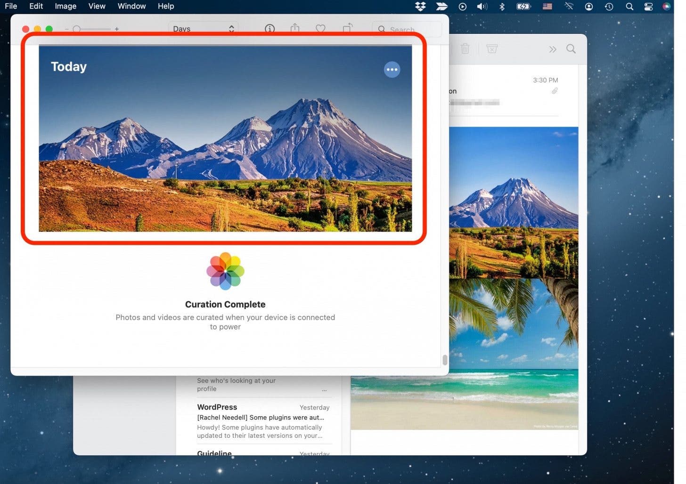Click the Mail search magnifier icon
Image resolution: width=686 pixels, height=484 pixels.
(x=571, y=49)
